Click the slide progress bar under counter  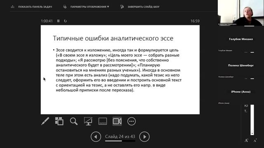(120, 141)
